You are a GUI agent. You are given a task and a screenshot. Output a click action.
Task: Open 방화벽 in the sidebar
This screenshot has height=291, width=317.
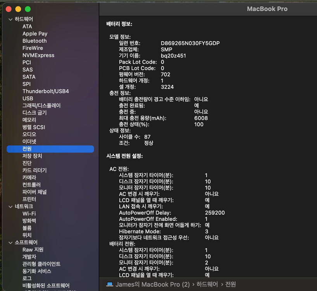tap(29, 221)
